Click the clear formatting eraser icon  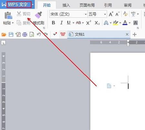point(125,14)
